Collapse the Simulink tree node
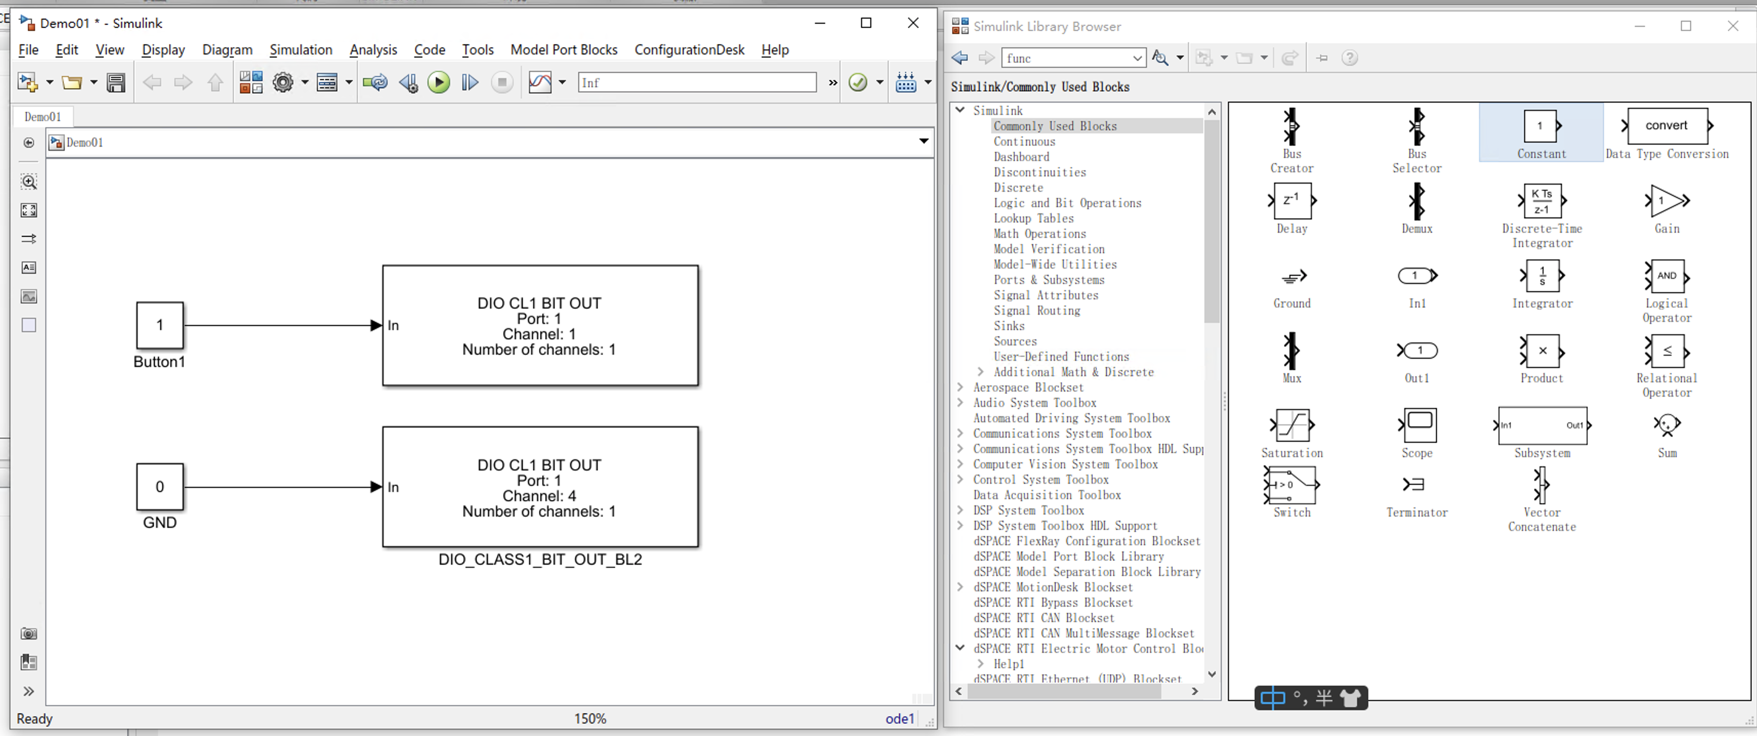 [961, 110]
